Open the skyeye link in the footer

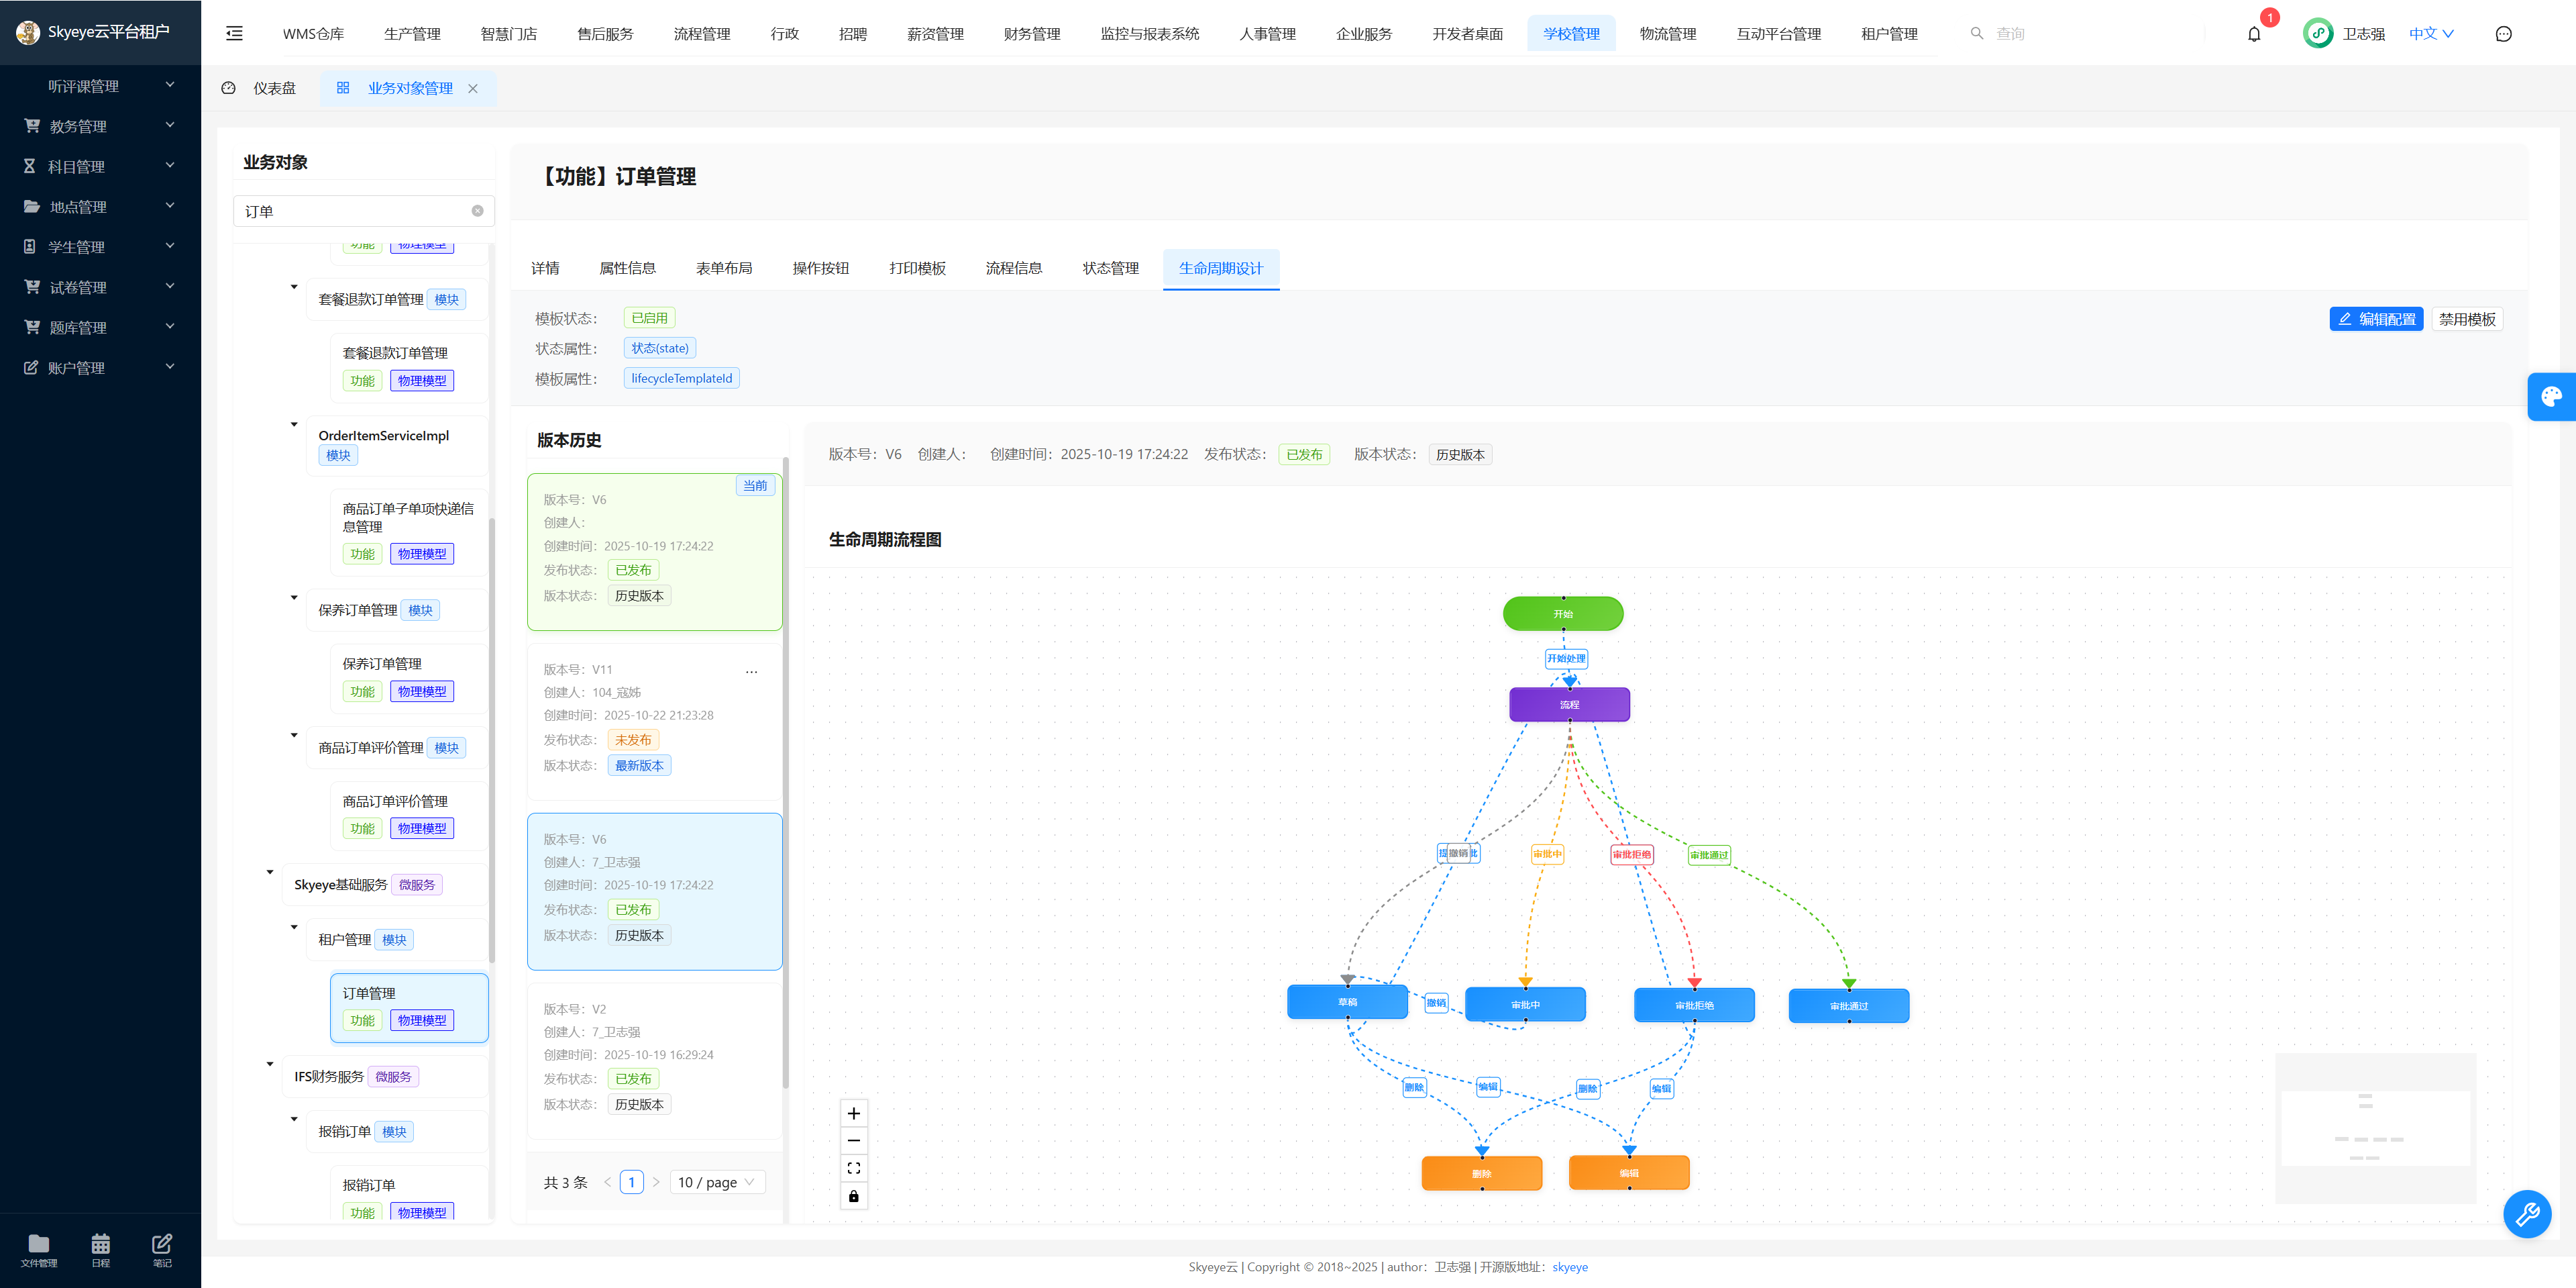click(x=1569, y=1267)
